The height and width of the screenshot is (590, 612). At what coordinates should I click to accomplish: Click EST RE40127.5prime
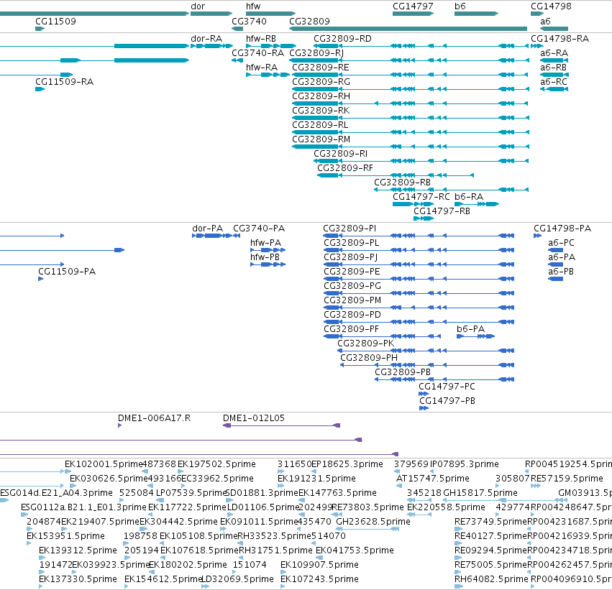pos(491,536)
